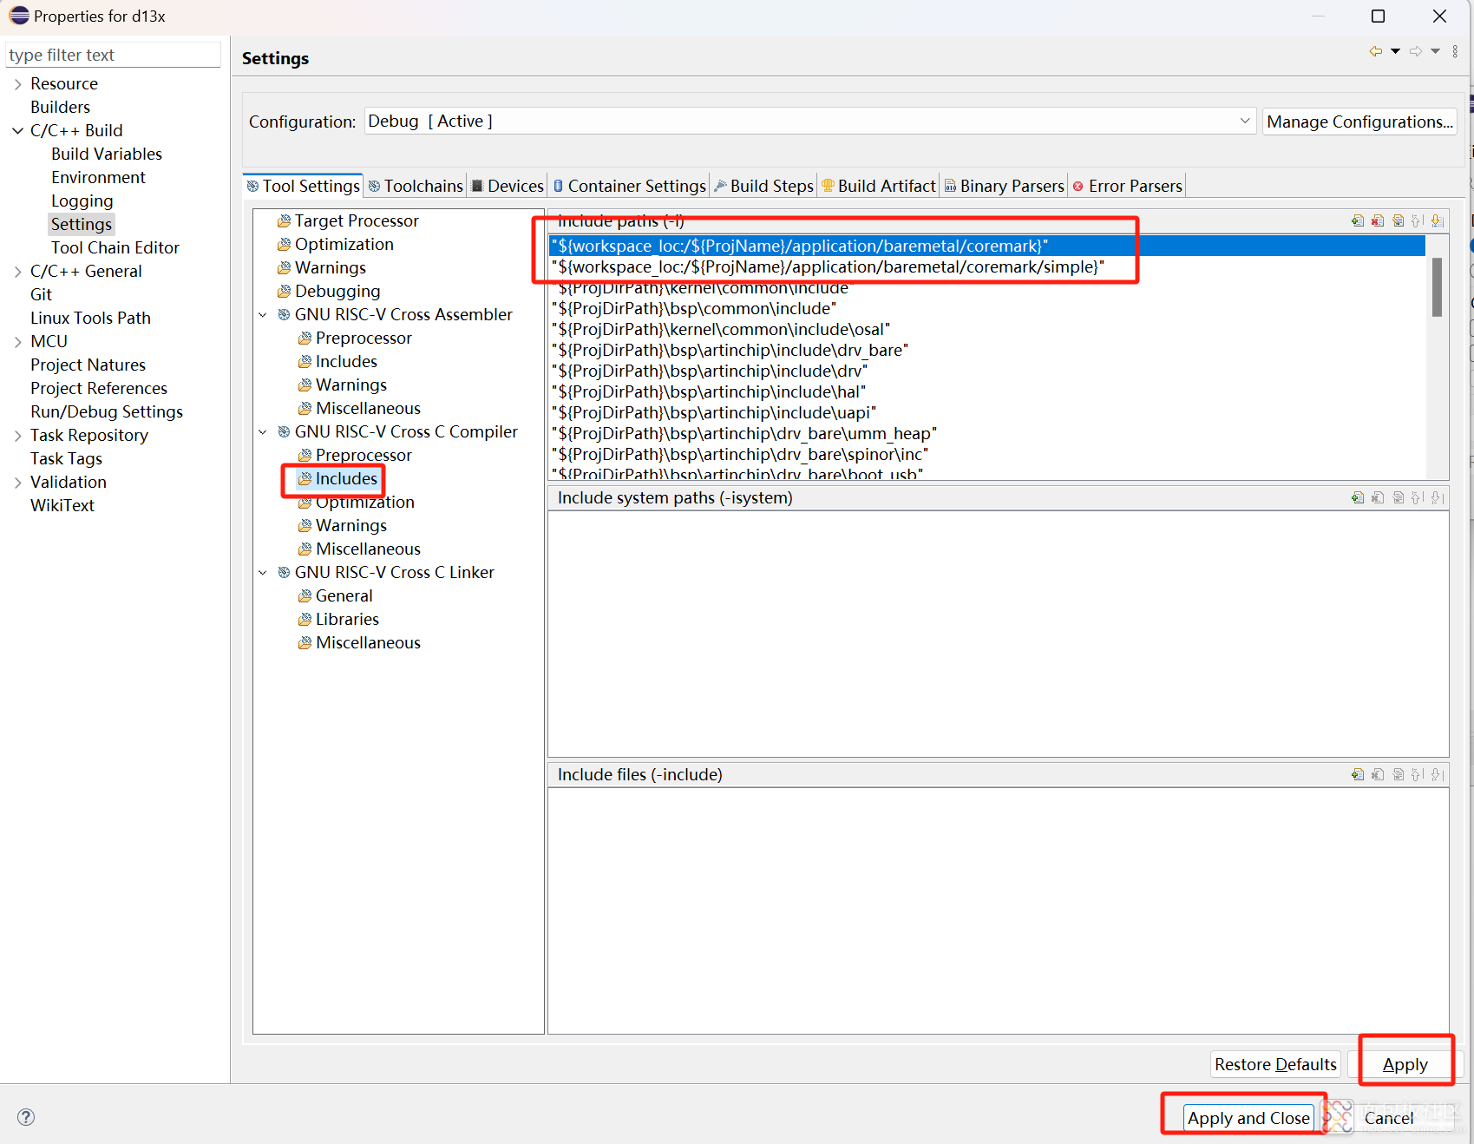The width and height of the screenshot is (1474, 1144).
Task: Move selected include path down
Action: (1438, 220)
